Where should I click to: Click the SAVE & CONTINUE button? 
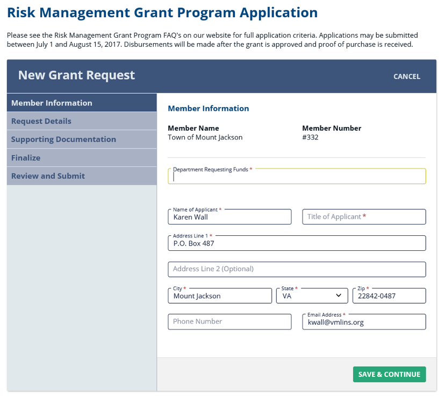coord(389,374)
